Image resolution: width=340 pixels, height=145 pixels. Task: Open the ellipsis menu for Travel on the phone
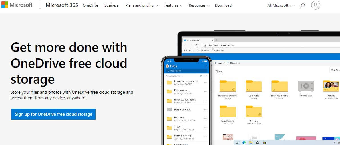pos(206,128)
